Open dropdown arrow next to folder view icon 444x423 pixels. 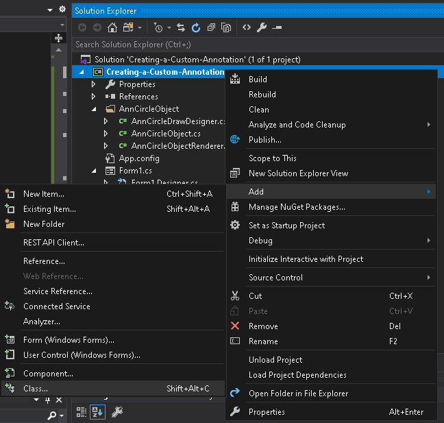click(140, 27)
